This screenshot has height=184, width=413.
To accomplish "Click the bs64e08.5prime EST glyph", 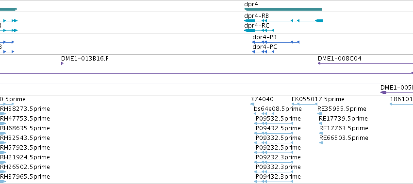I will (x=264, y=114).
